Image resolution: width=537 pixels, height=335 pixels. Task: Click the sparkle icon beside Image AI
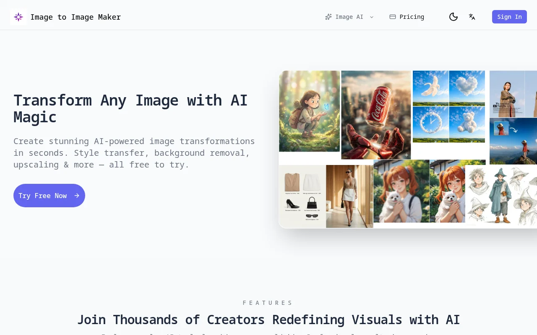click(x=328, y=17)
